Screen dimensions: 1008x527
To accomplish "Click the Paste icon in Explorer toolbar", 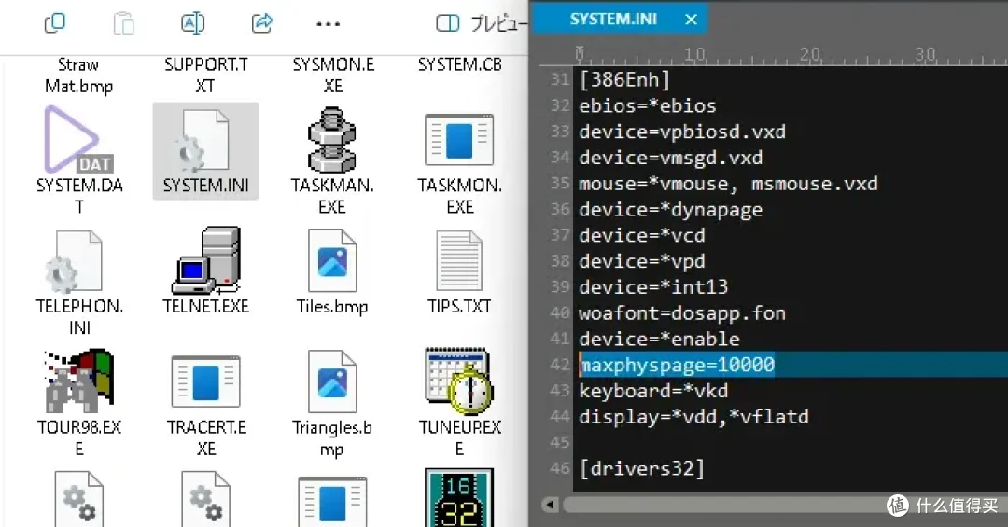I will click(x=123, y=23).
